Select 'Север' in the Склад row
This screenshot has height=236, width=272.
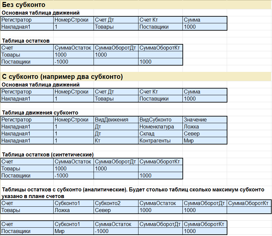(x=205, y=134)
